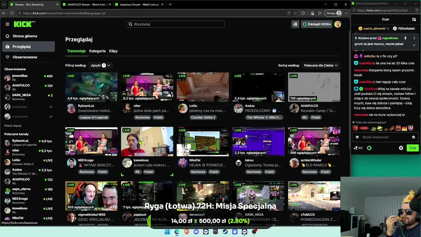Open Epic Games launcher from the taskbar
Viewport: 421px width, 237px height.
pos(215,232)
